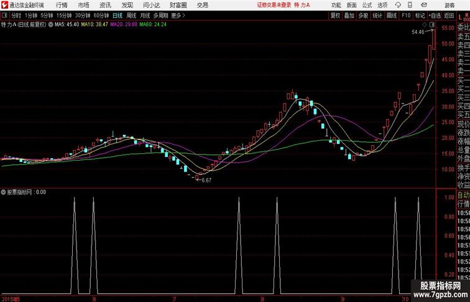Toggle the side panel icon near 55.00
Screen dimensions: 470x302
point(432,24)
